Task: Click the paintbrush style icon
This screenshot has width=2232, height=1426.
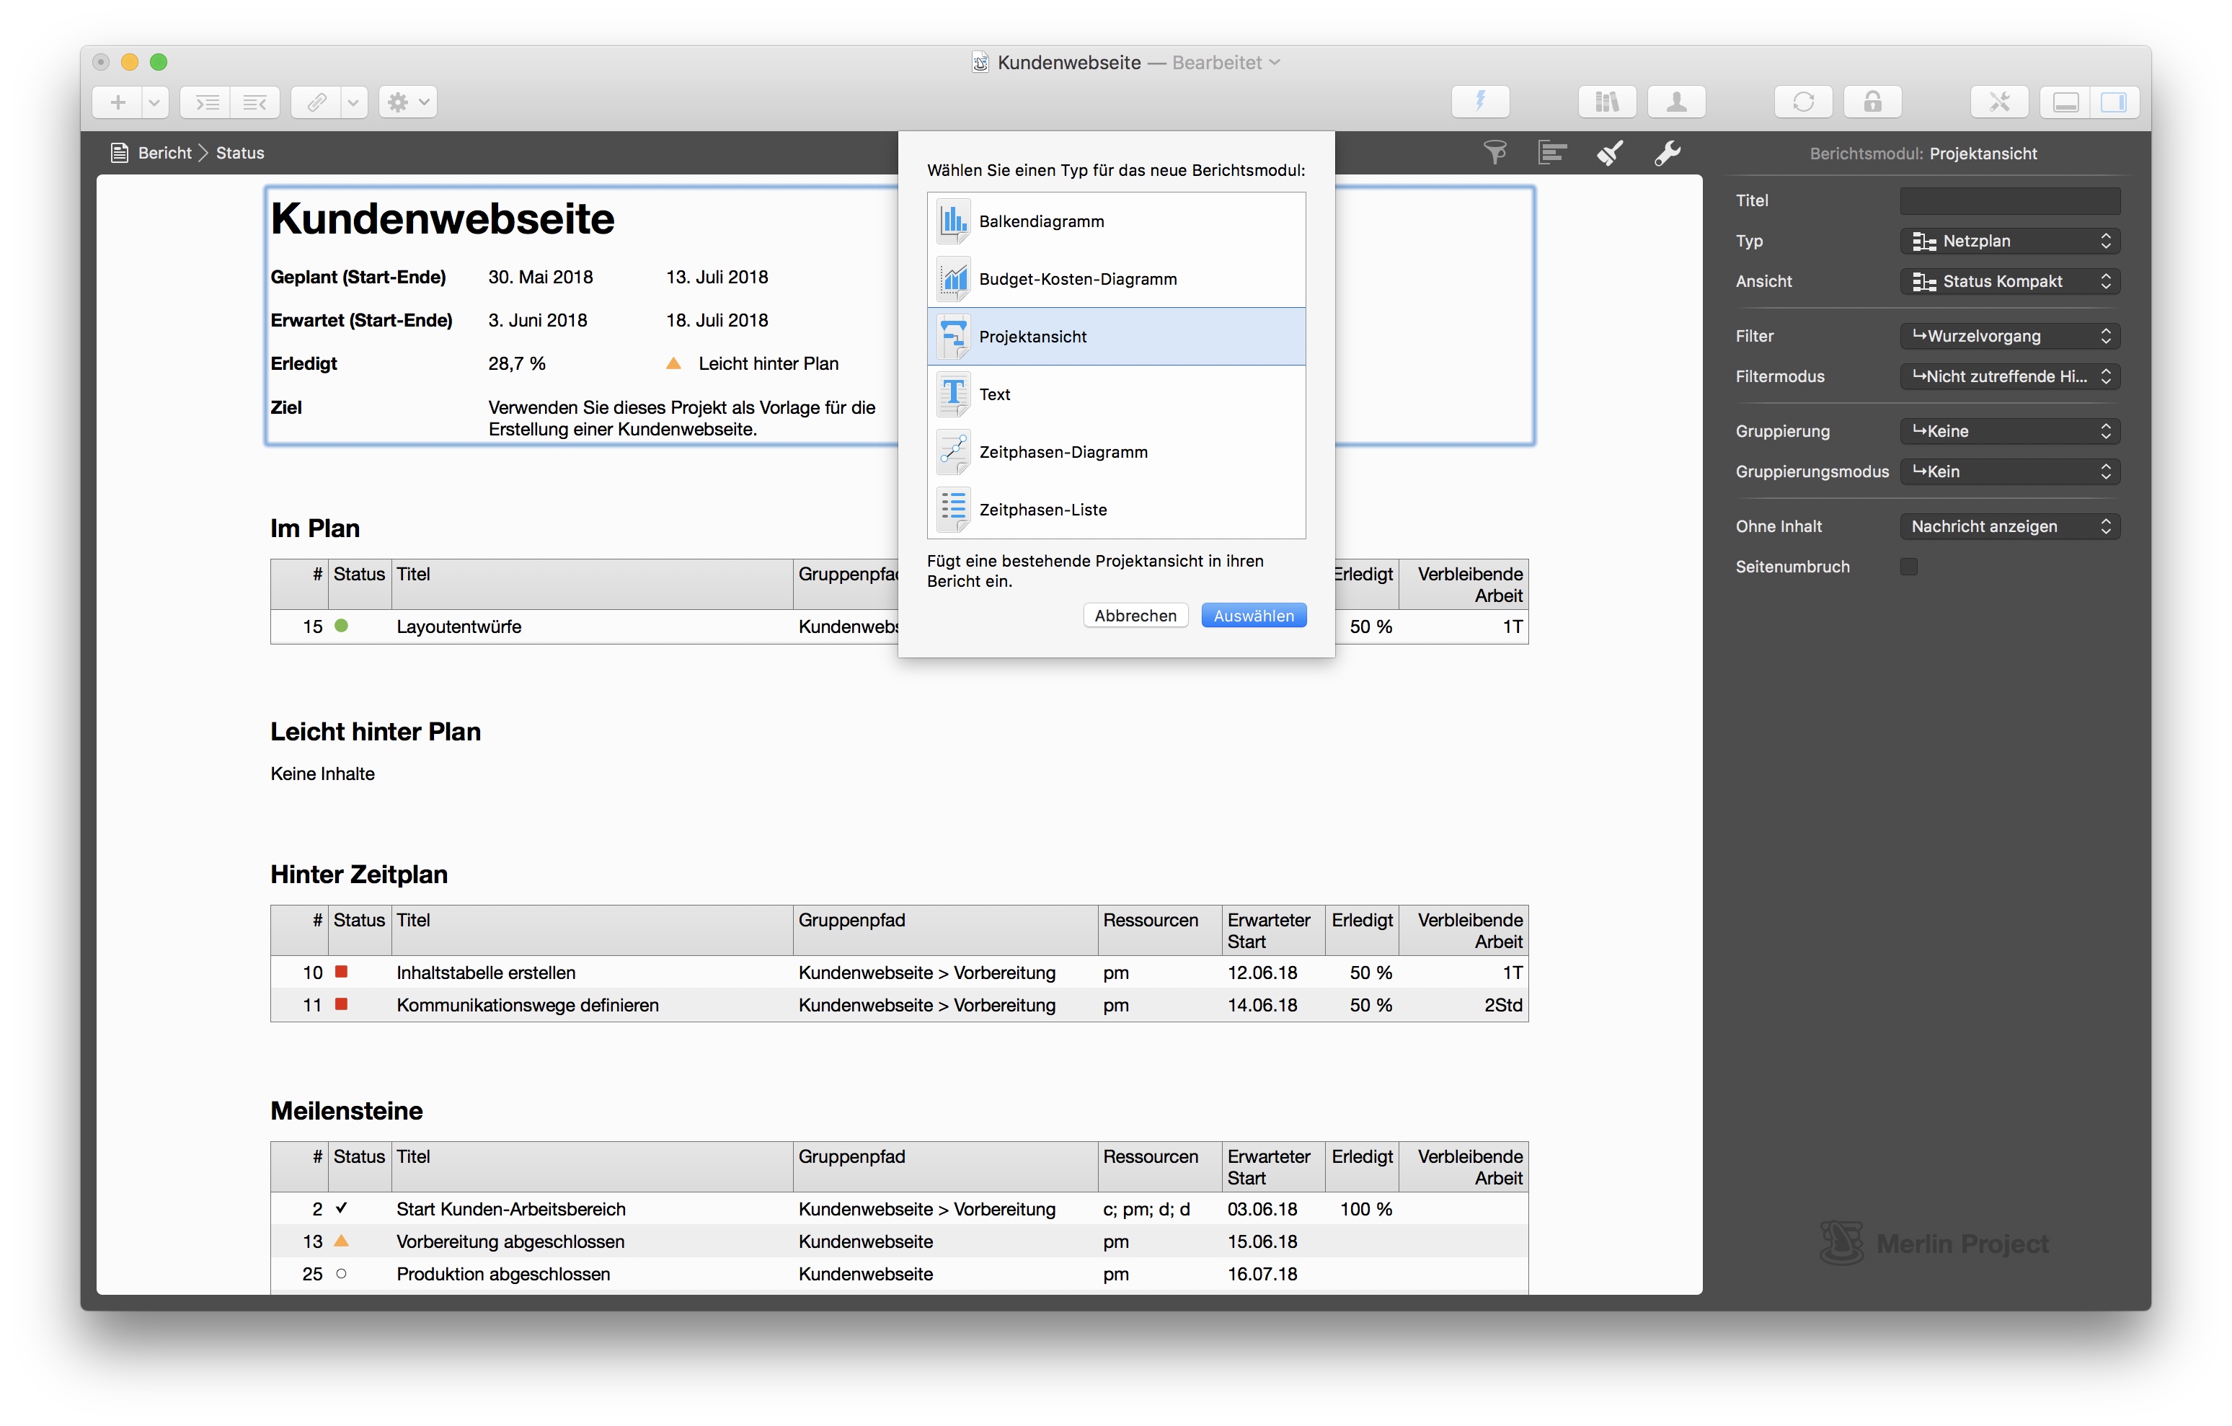Action: [x=1610, y=153]
